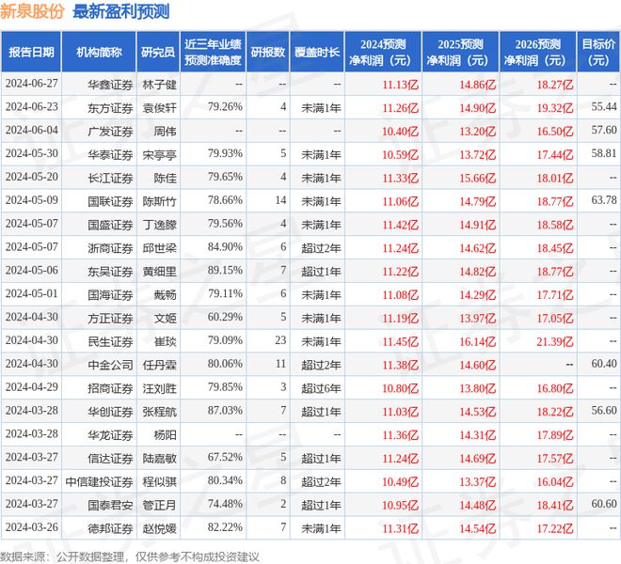
Task: Click target price 63.78
Action: pos(604,200)
